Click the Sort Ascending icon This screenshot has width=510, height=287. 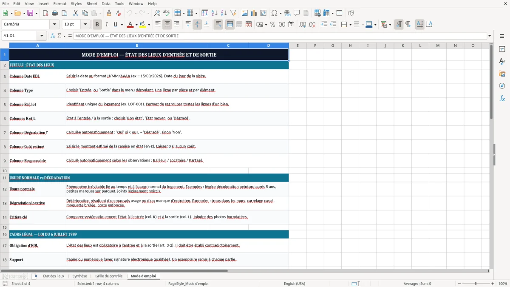click(x=214, y=13)
